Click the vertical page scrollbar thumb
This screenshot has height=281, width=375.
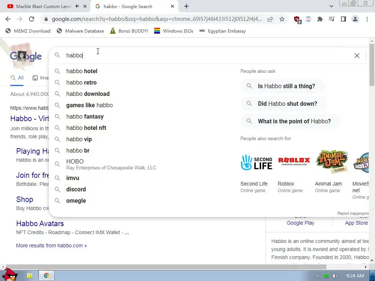[x=372, y=64]
